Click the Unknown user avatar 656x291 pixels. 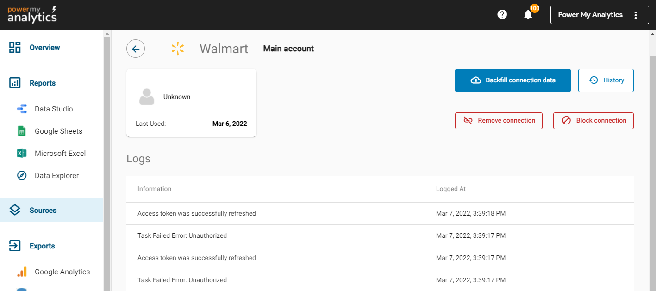(x=147, y=97)
